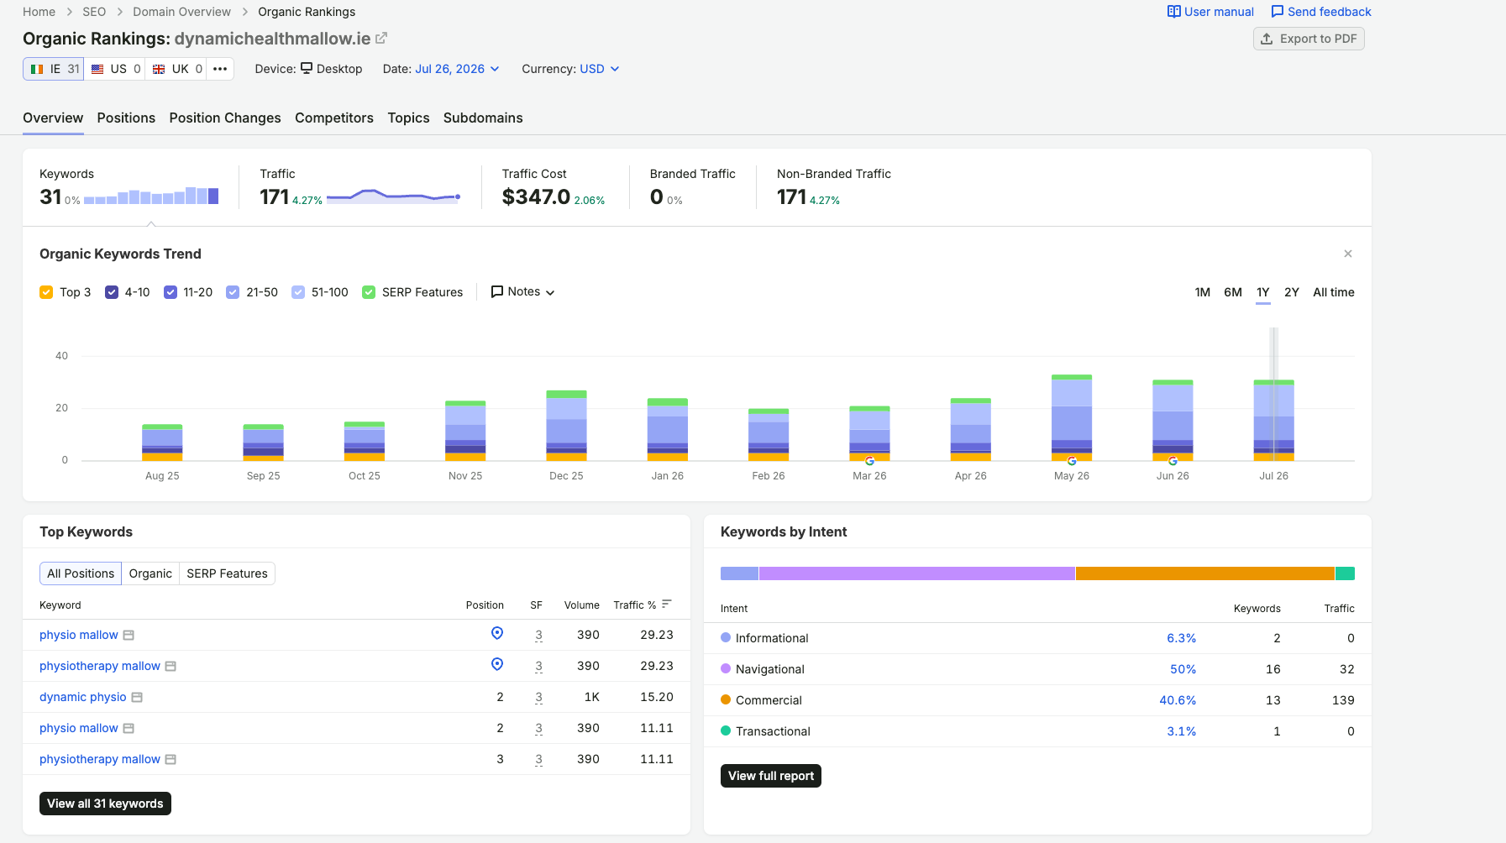Viewport: 1506px width, 843px height.
Task: Click the User manual book icon
Action: [x=1173, y=12]
